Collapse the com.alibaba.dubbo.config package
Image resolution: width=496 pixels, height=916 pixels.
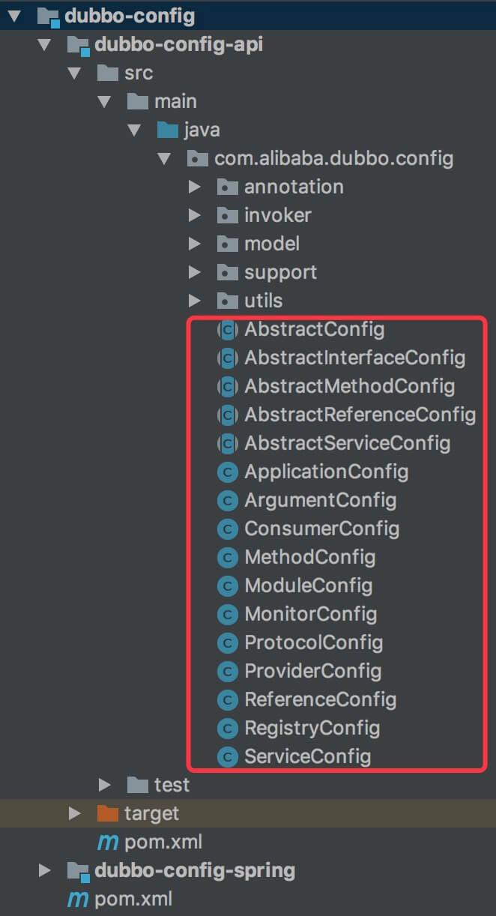(165, 158)
